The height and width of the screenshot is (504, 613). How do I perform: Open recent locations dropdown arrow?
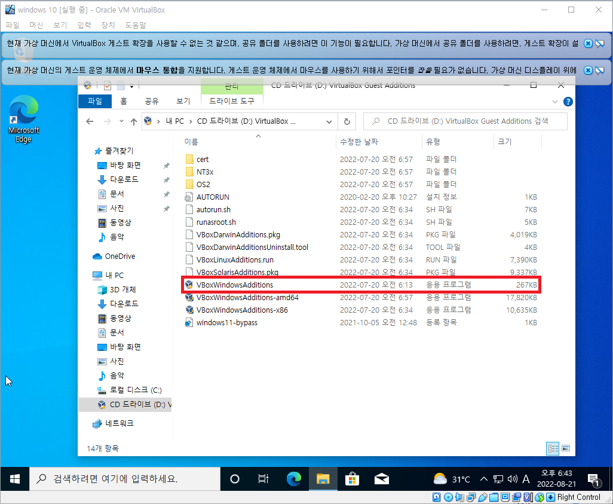(x=121, y=121)
